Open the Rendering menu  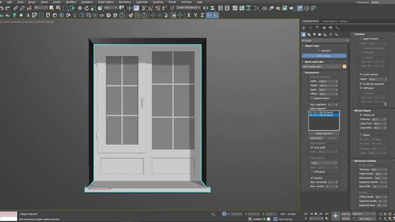coord(125,2)
